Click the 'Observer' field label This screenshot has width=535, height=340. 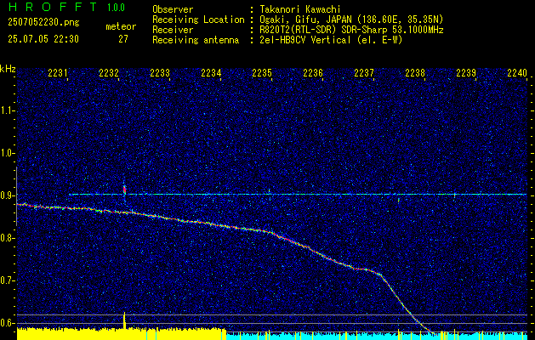click(173, 9)
